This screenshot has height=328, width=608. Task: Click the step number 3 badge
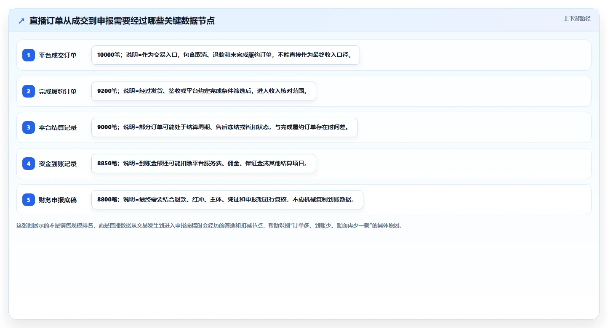pyautogui.click(x=29, y=127)
